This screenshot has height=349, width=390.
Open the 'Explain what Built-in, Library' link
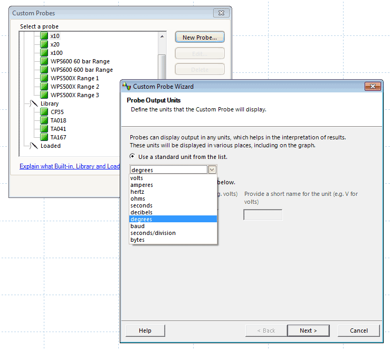(70, 166)
